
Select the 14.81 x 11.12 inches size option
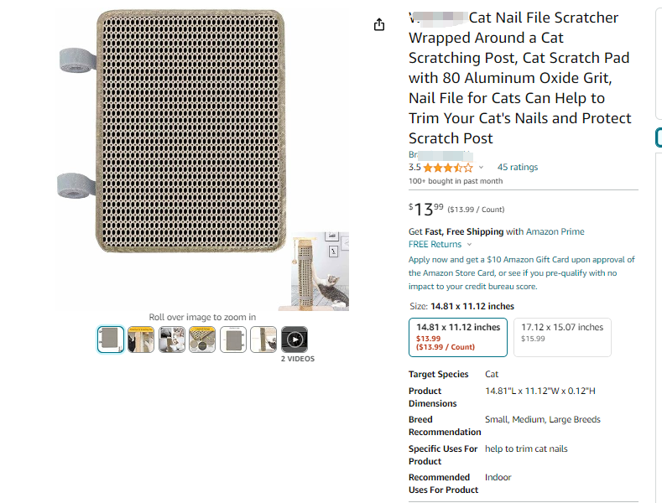click(458, 337)
